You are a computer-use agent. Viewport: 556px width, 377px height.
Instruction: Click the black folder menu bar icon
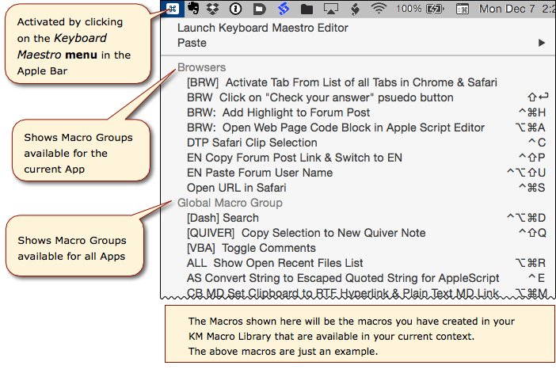click(x=307, y=9)
